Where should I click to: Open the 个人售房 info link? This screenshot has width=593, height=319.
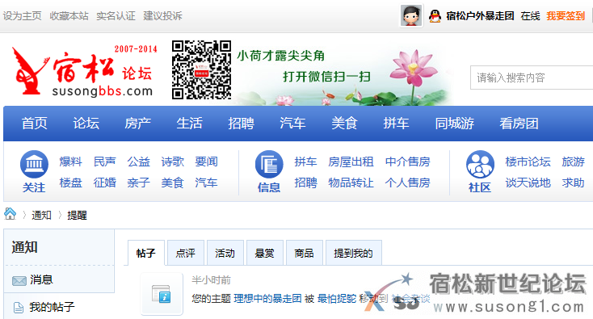tap(408, 183)
